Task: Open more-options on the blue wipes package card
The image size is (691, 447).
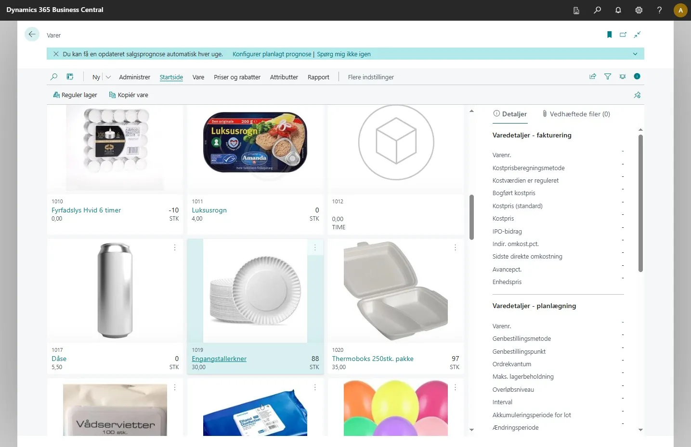Action: (x=315, y=387)
